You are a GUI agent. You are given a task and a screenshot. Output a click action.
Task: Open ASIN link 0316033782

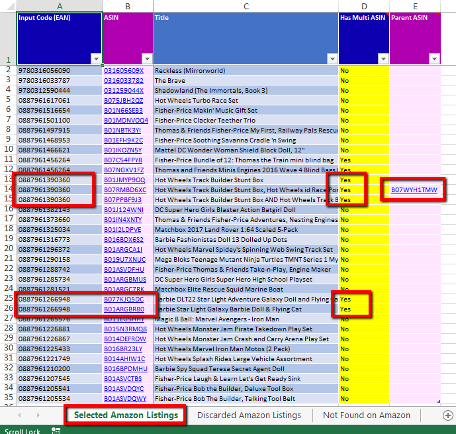coord(124,81)
